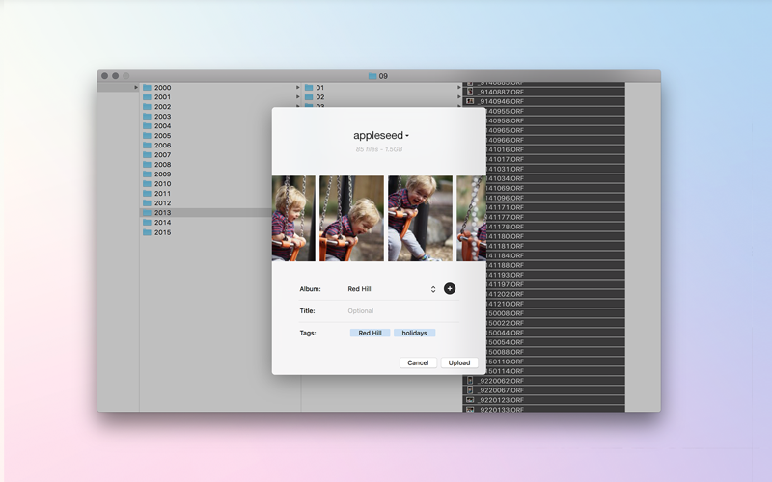Expand the sidebar disclosure arrow left of 2000
Image resolution: width=772 pixels, height=482 pixels.
136,87
